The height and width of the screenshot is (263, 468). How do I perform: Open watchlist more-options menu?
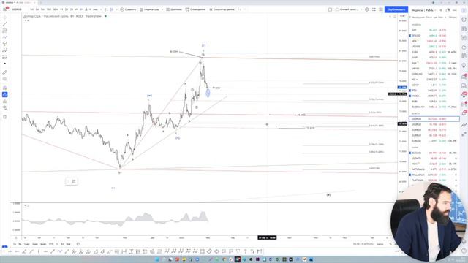point(455,10)
